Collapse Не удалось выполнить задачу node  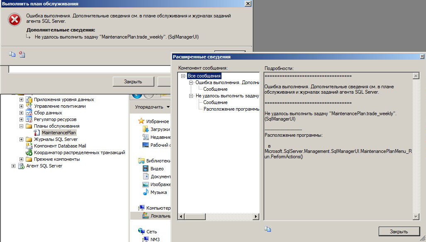(191, 96)
